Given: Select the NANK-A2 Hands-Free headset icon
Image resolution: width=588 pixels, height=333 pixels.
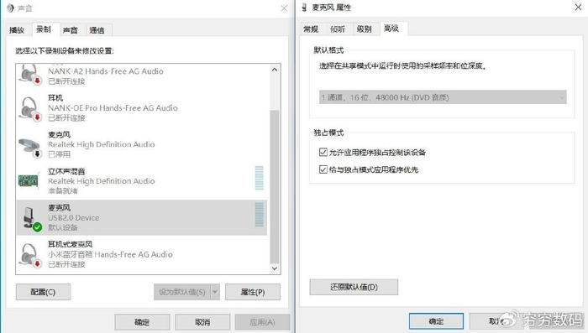Looking at the screenshot, I should click(x=30, y=75).
